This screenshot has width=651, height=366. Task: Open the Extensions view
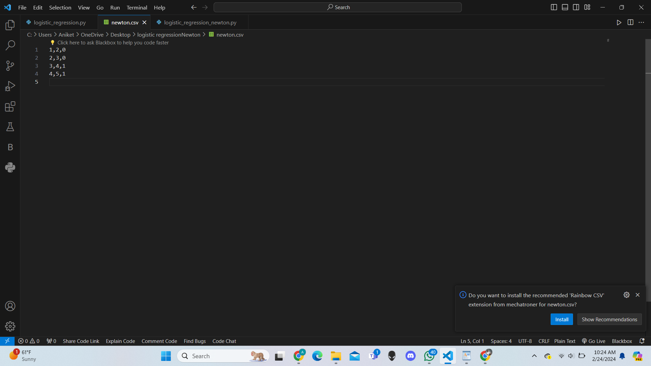point(10,106)
